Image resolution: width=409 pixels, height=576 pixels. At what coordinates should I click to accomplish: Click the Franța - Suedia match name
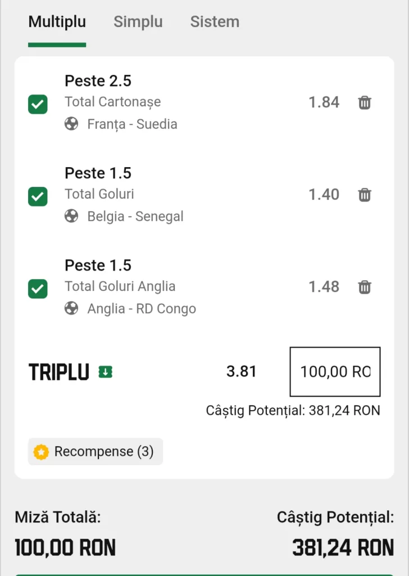(x=132, y=124)
